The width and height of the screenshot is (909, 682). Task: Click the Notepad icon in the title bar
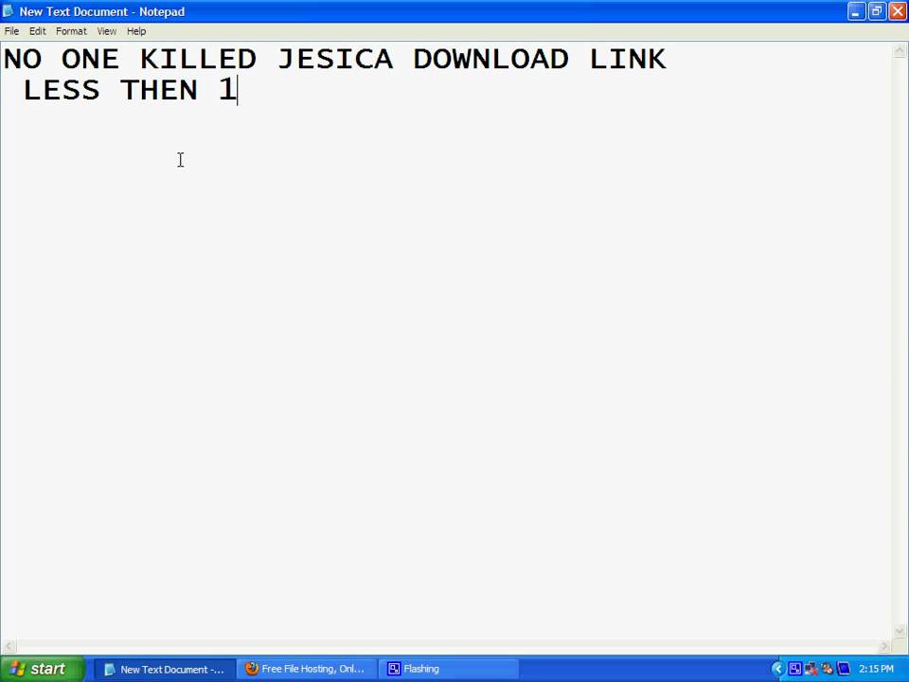9,11
